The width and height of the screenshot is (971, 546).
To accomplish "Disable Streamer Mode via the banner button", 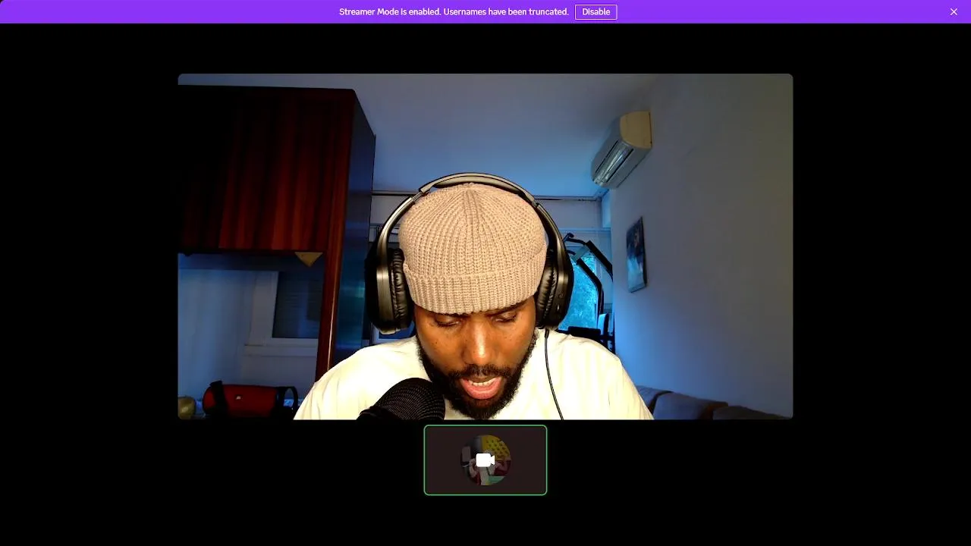I will [595, 11].
